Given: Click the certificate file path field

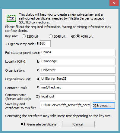Looking at the screenshot, I should [x=65, y=105].
